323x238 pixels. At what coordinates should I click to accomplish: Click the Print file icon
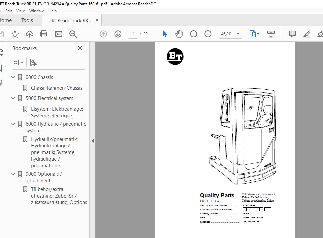coord(44,34)
